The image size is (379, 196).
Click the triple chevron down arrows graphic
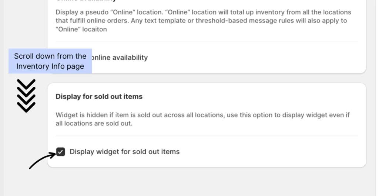click(x=26, y=96)
